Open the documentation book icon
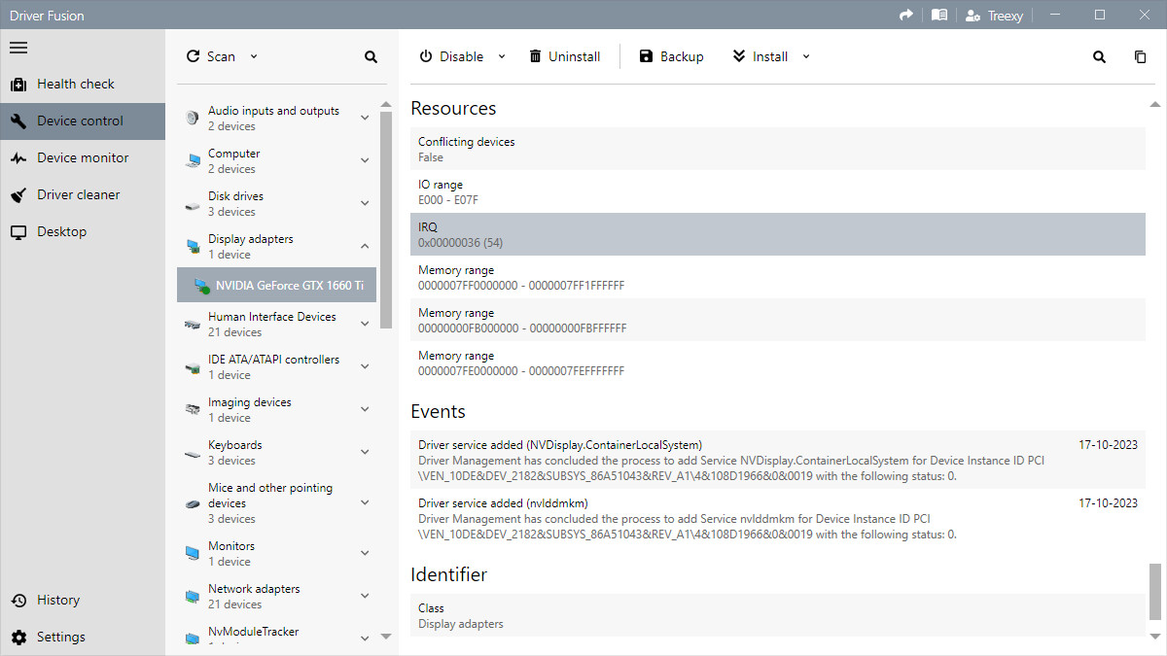This screenshot has width=1167, height=656. point(938,16)
